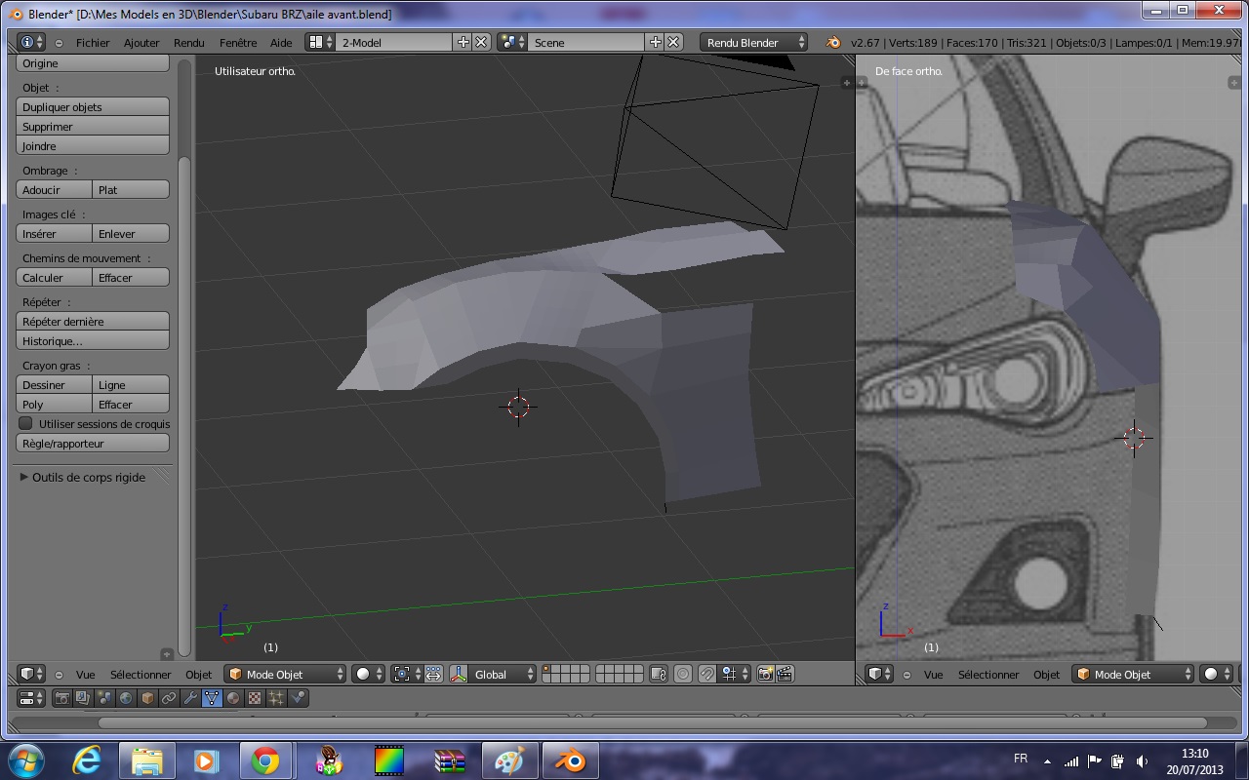The image size is (1249, 780).
Task: Set shading to Adoucir
Action: pyautogui.click(x=55, y=190)
